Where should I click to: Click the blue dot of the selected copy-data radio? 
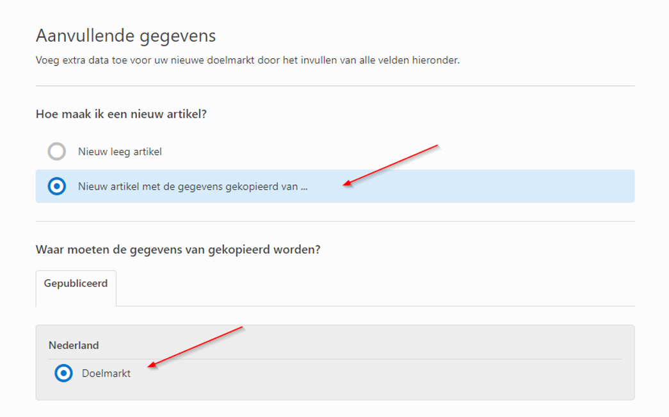pos(57,186)
